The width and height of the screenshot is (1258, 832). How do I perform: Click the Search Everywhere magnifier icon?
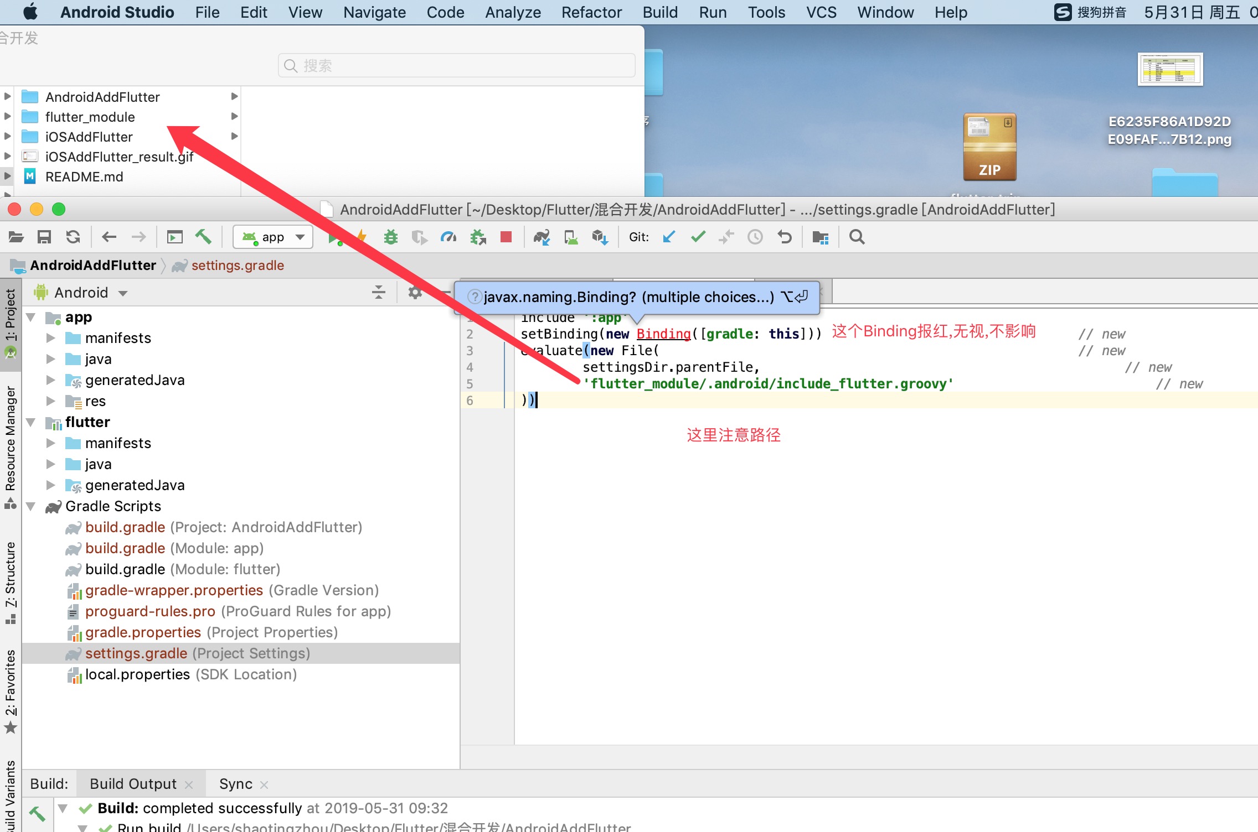[x=857, y=237]
